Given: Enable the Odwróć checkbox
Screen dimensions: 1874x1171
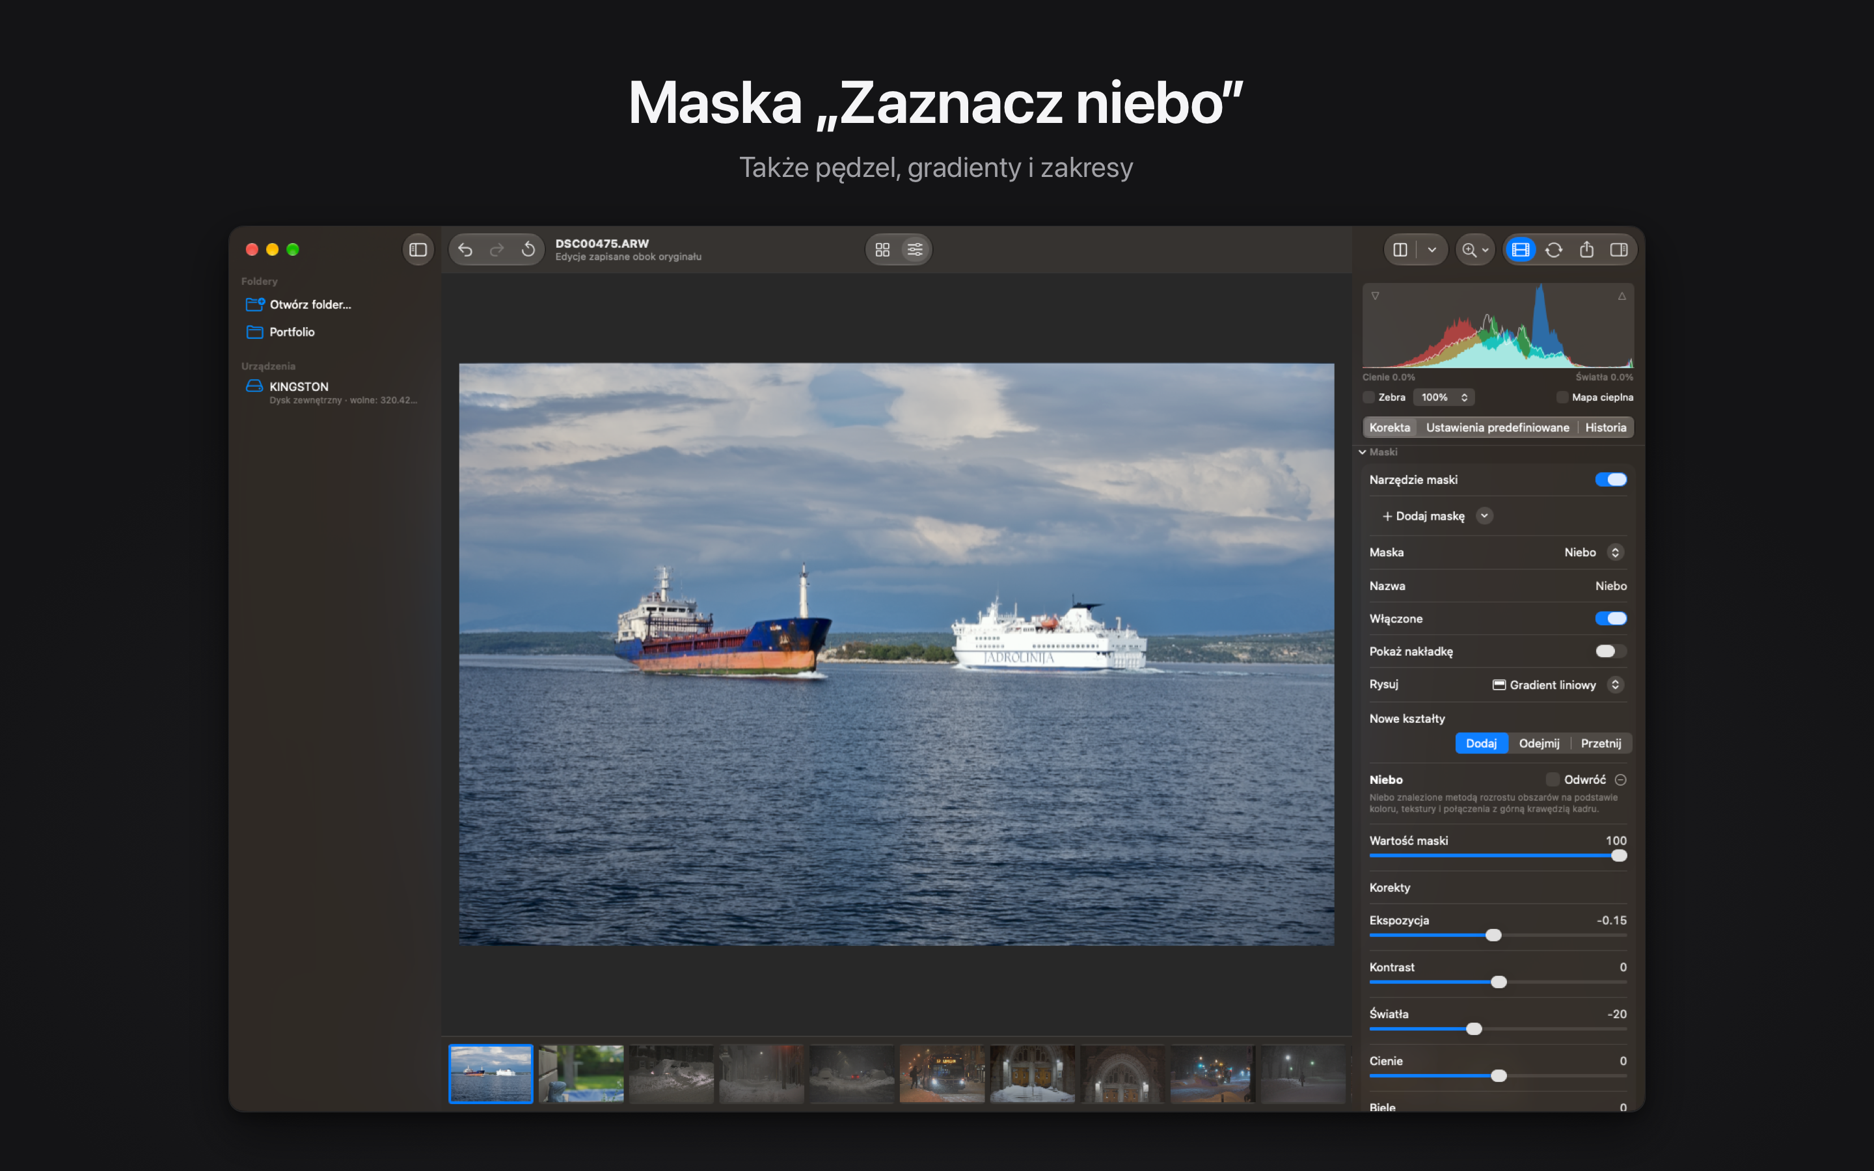Looking at the screenshot, I should click(x=1553, y=780).
